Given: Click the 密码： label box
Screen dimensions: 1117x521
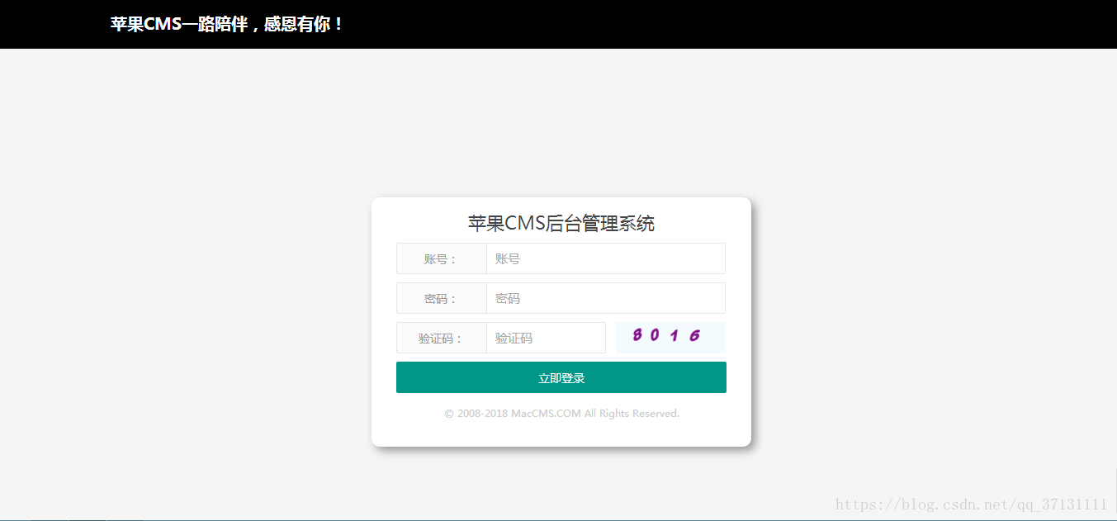Looking at the screenshot, I should point(441,298).
